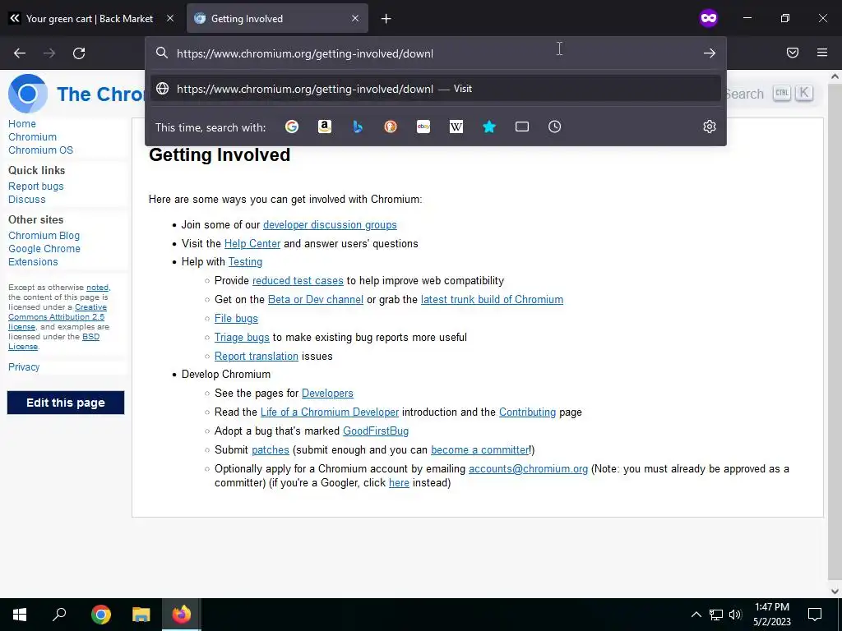
Task: Open the Save to Pocket icon
Action: coord(793,53)
